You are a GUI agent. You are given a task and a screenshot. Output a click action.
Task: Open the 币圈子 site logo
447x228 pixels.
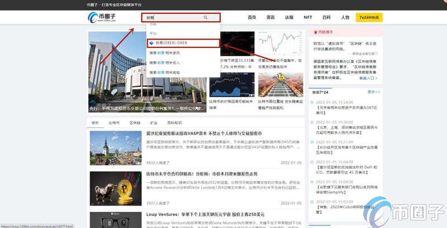tap(102, 17)
